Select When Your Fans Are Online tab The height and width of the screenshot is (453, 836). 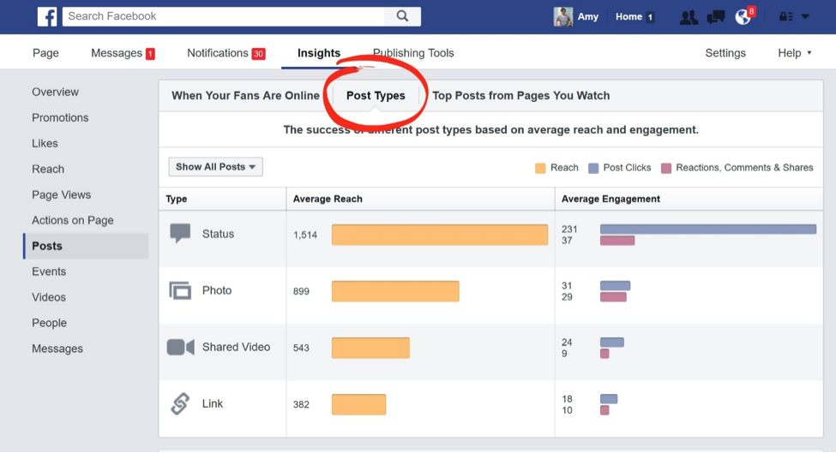coord(245,95)
